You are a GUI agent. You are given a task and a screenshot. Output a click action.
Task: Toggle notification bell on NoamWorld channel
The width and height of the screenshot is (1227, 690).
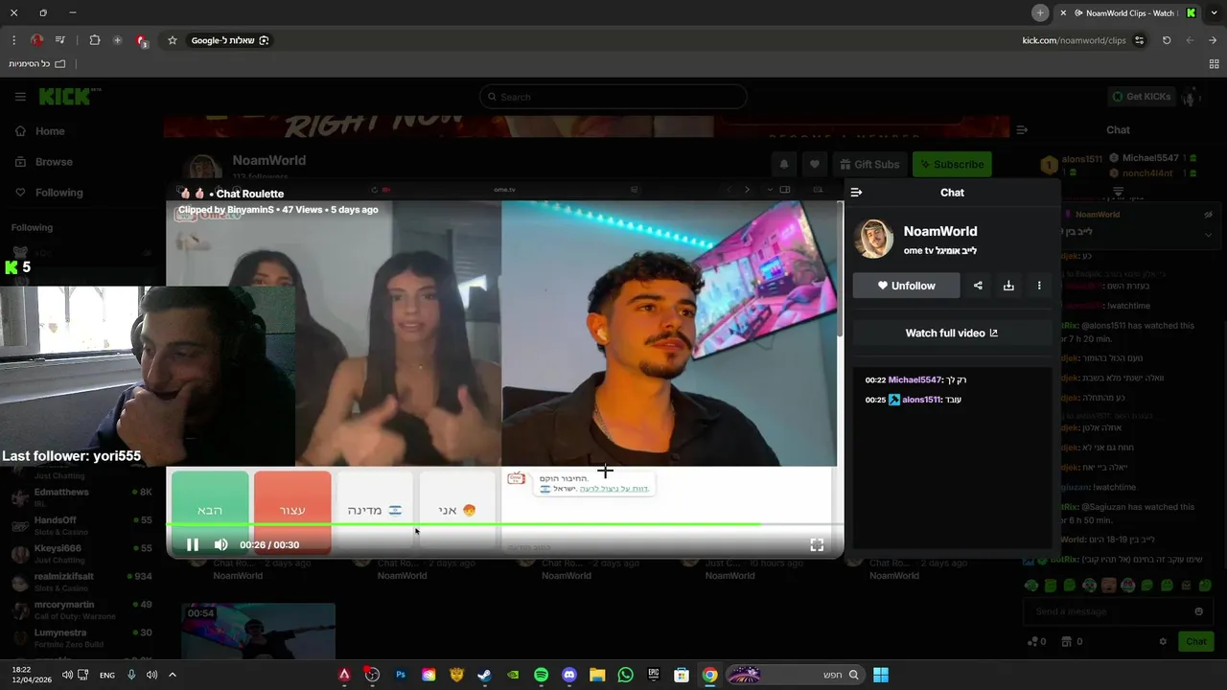point(784,164)
